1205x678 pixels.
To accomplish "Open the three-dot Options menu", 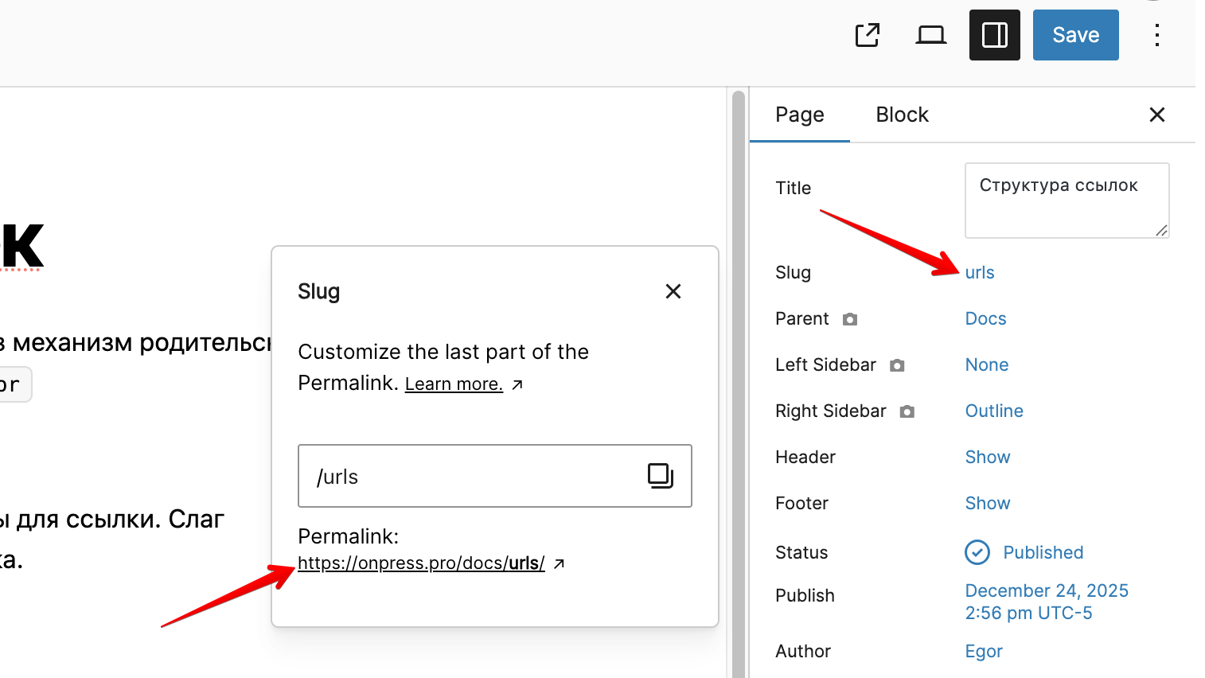I will (1156, 35).
